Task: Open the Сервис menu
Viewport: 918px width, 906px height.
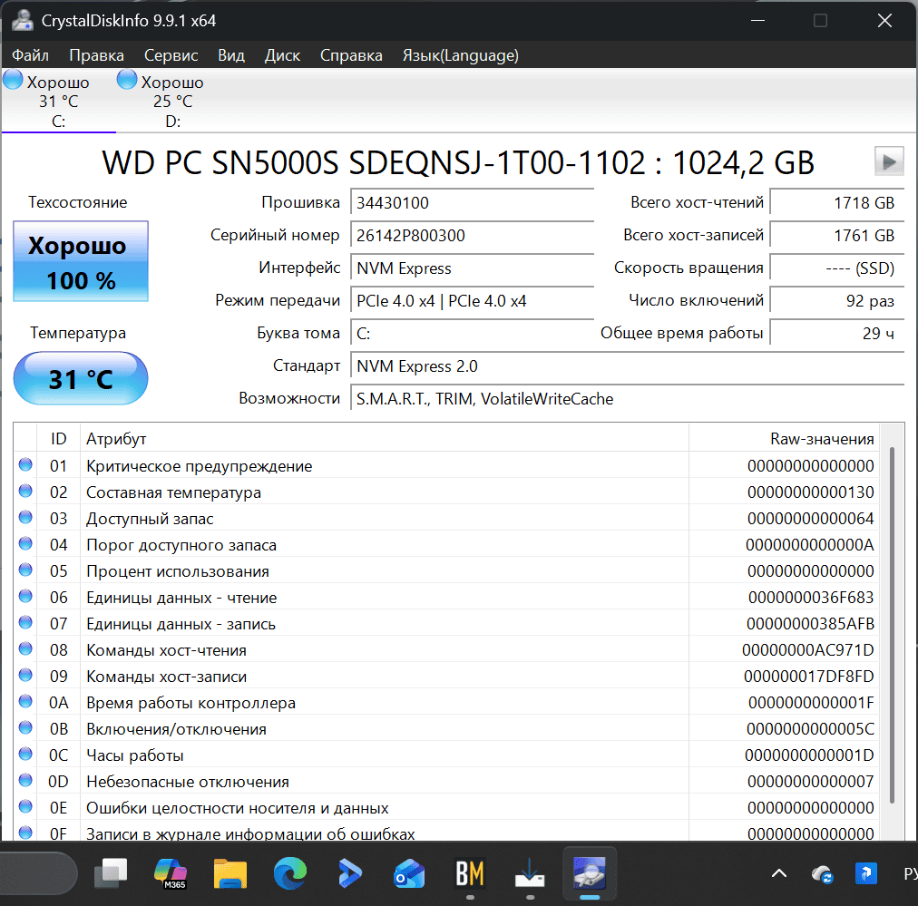Action: (171, 55)
